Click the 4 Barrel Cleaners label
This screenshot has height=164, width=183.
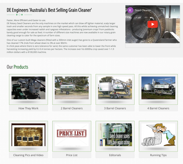pyautogui.click(x=158, y=108)
